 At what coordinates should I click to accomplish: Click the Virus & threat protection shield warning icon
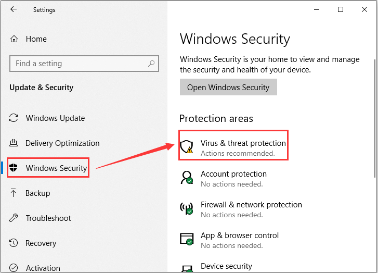click(x=187, y=146)
